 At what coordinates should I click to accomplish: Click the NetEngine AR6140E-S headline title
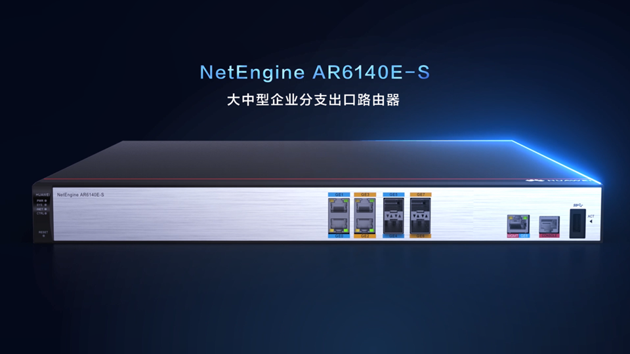[x=315, y=72]
